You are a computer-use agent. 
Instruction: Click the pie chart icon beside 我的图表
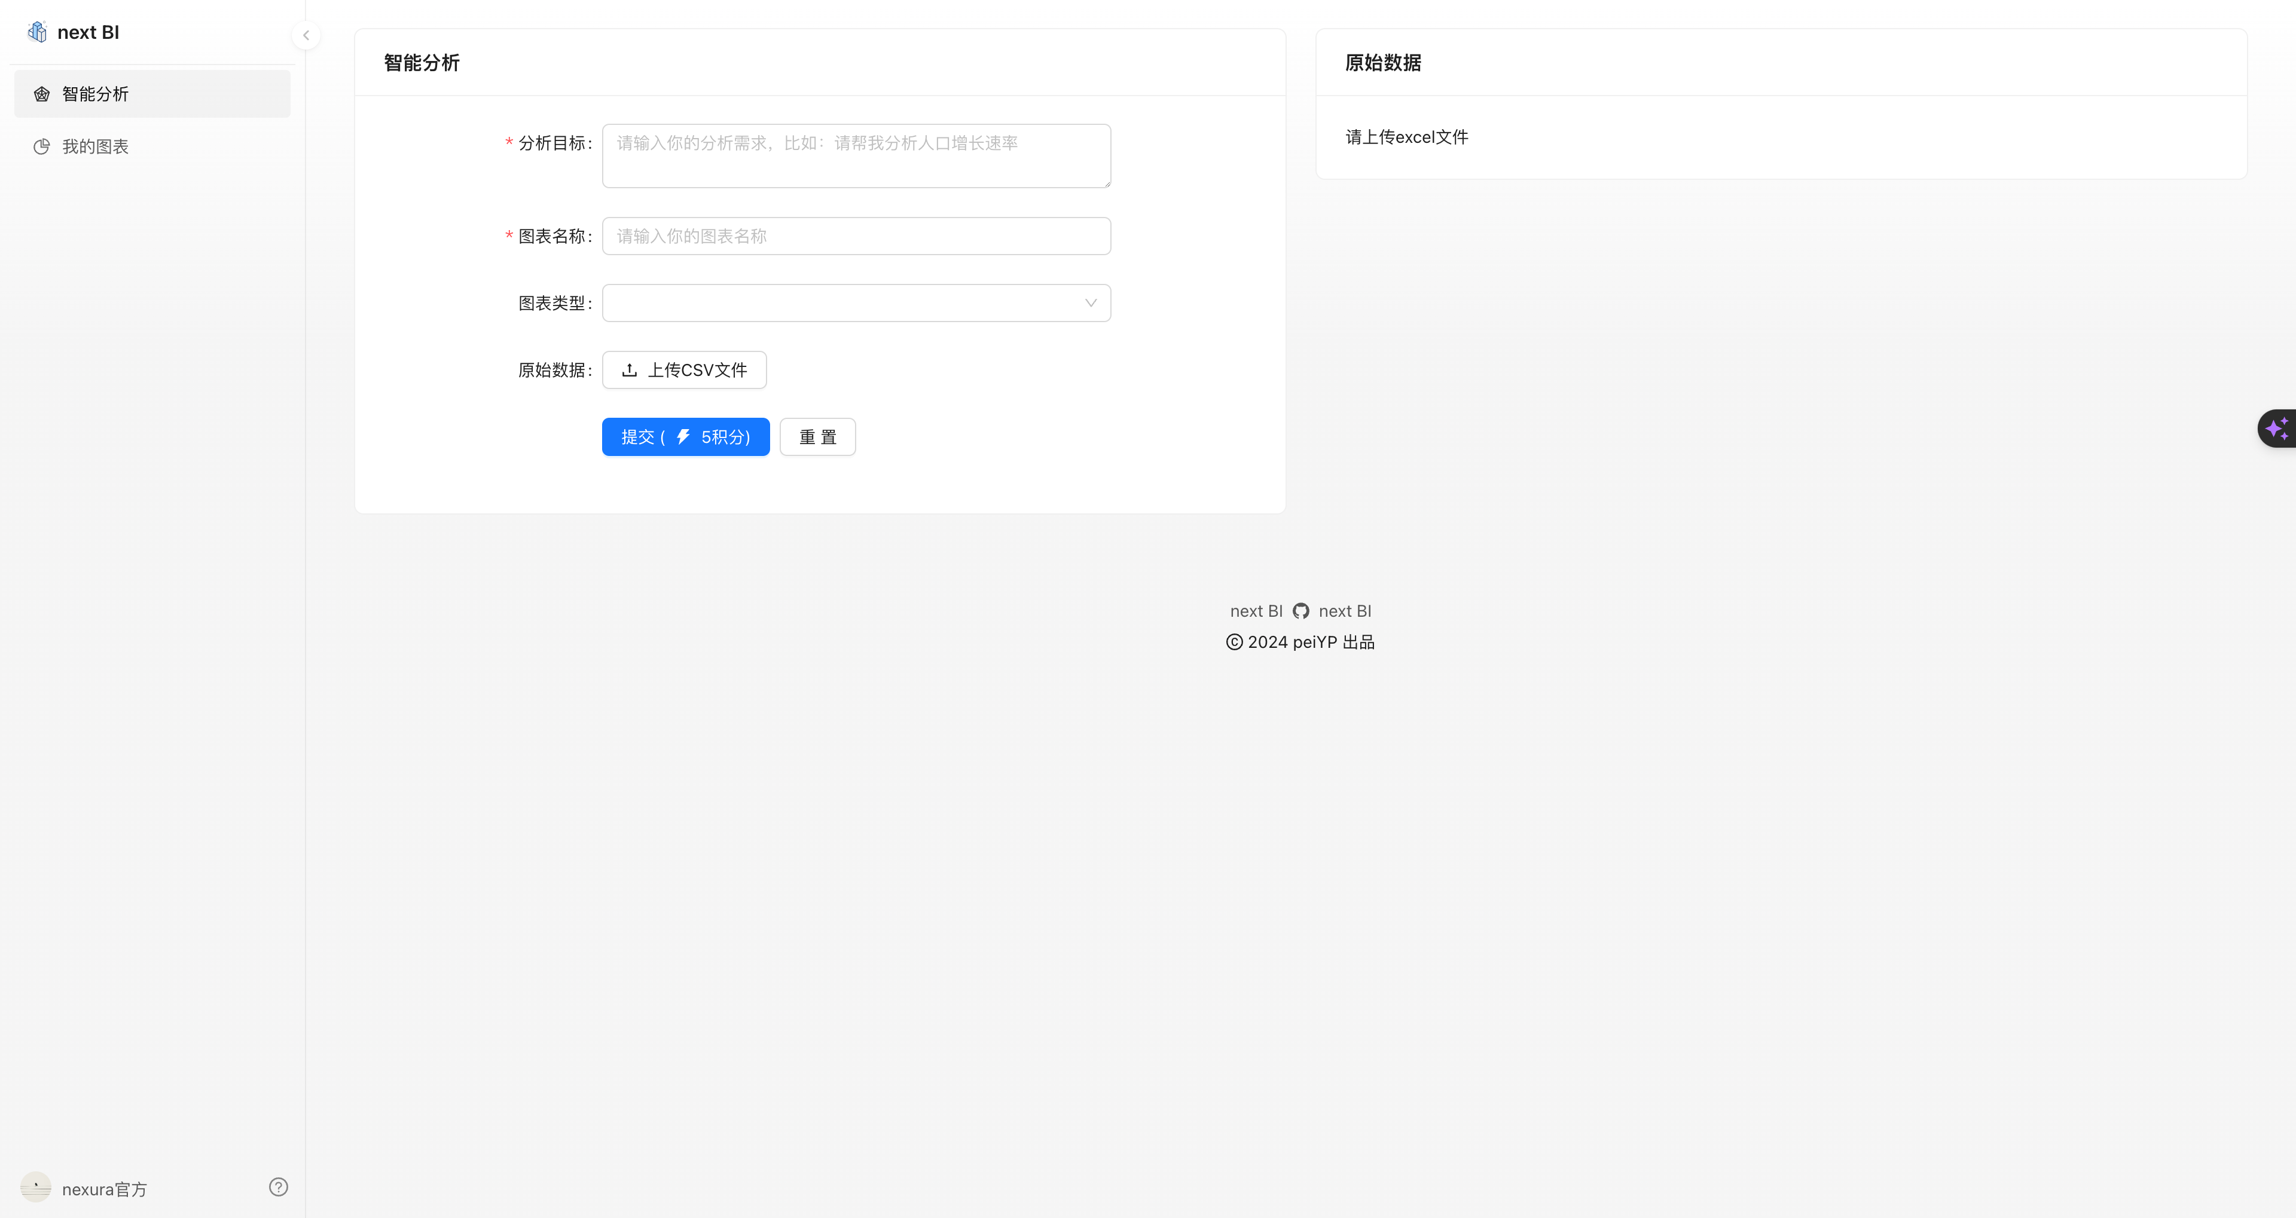click(x=41, y=147)
